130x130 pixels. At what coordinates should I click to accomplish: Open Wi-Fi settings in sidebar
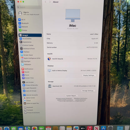click(22, 20)
